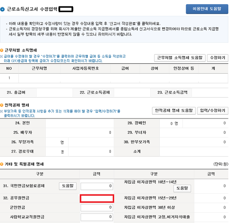Click the 28. 장애인 label
The image size is (231, 223).
(x=137, y=123)
